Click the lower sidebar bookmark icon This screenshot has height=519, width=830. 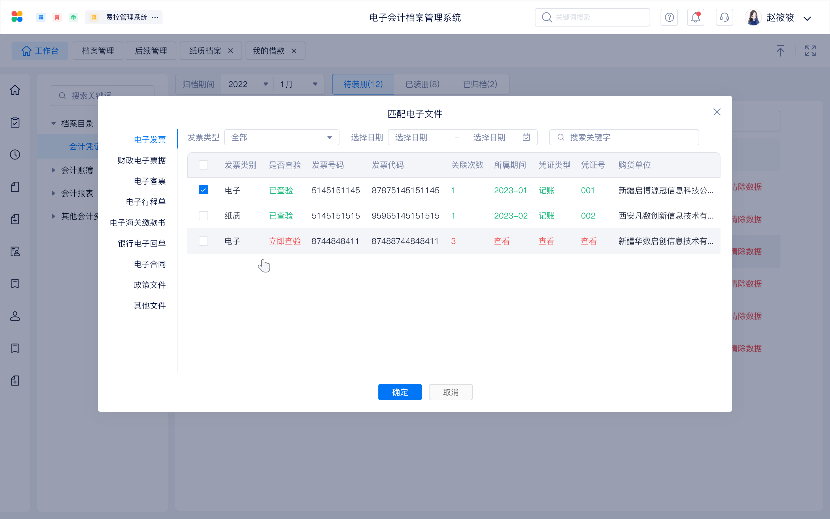coord(15,348)
